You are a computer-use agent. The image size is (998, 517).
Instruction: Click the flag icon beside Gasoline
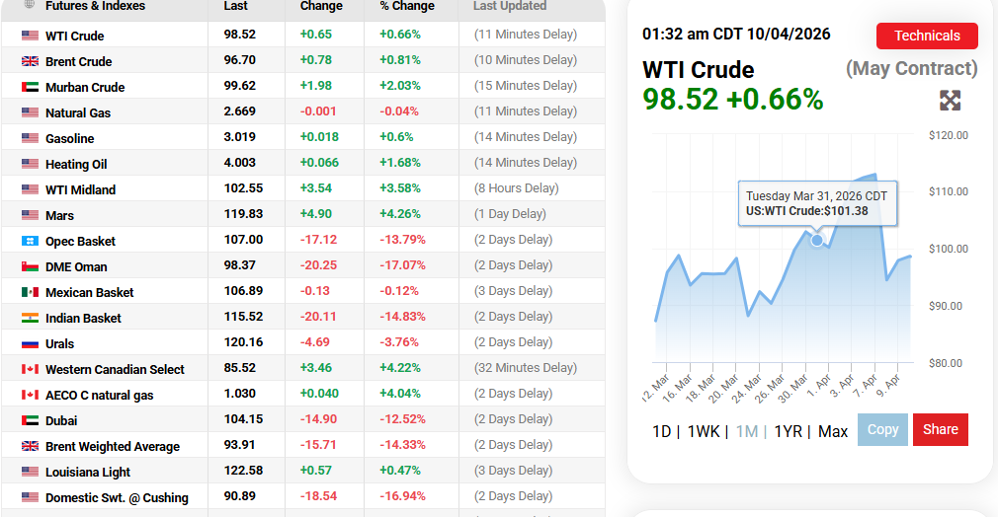[30, 138]
